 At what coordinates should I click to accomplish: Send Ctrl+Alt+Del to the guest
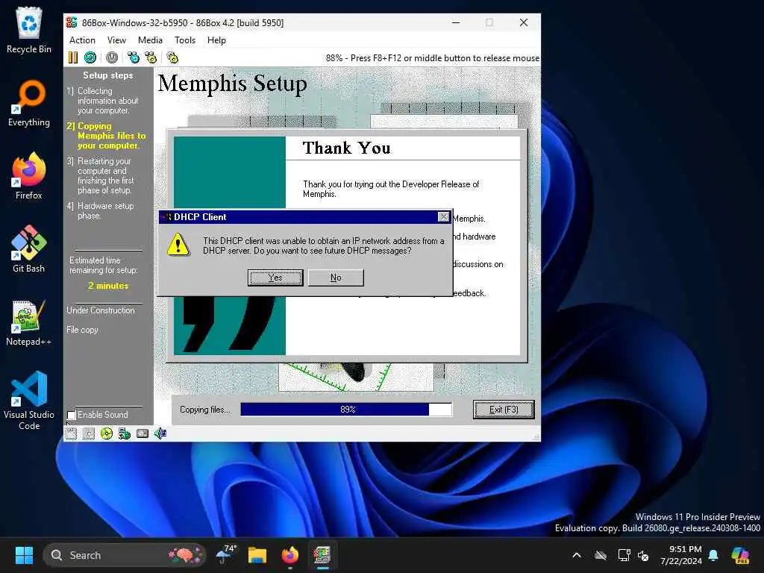(133, 57)
